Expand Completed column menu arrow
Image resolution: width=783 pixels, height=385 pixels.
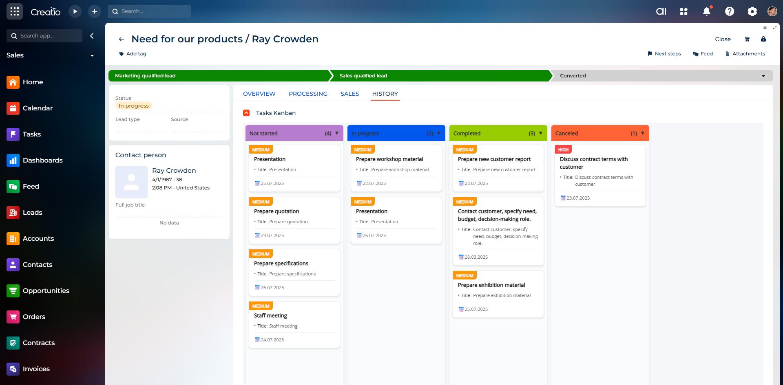[541, 133]
